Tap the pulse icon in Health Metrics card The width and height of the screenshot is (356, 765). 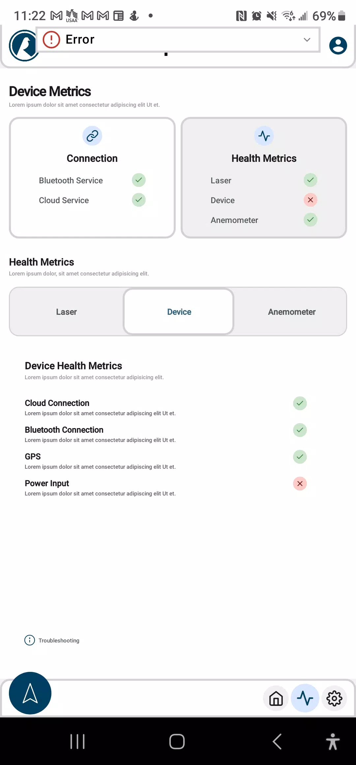point(264,136)
